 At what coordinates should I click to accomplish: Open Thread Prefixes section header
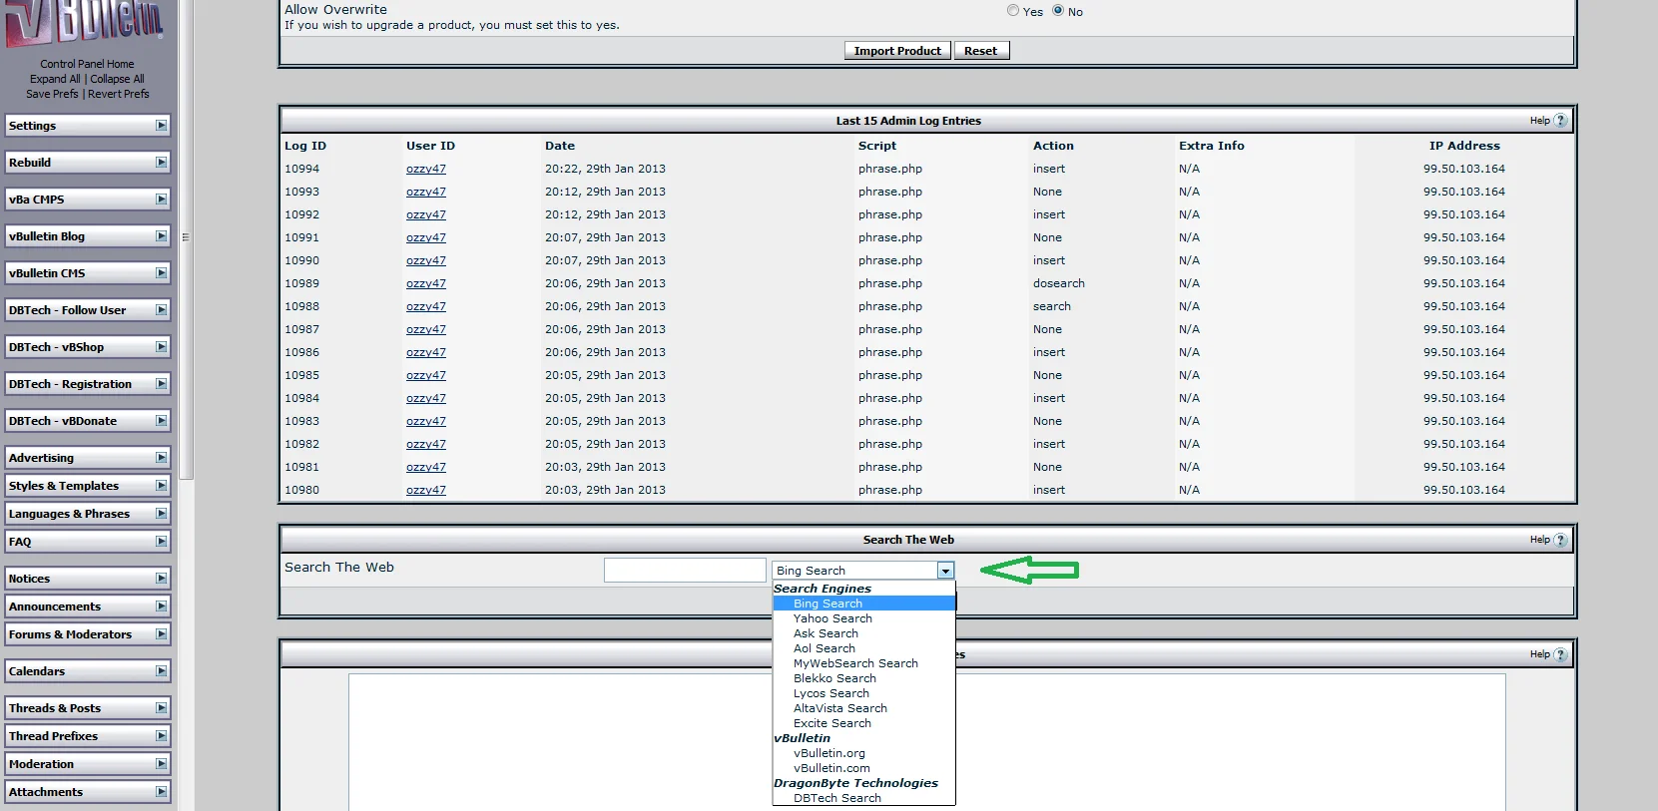tap(88, 736)
